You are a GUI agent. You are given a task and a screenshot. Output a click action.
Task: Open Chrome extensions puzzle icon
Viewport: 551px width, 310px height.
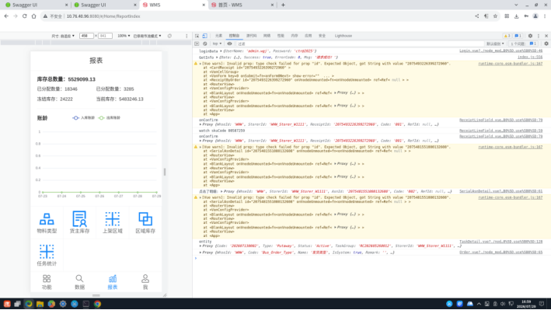tap(507, 16)
